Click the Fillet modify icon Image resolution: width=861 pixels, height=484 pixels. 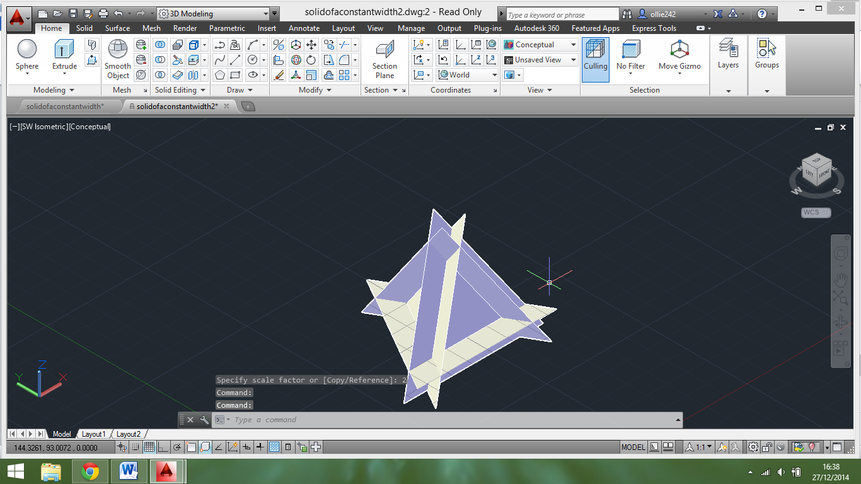click(x=344, y=60)
